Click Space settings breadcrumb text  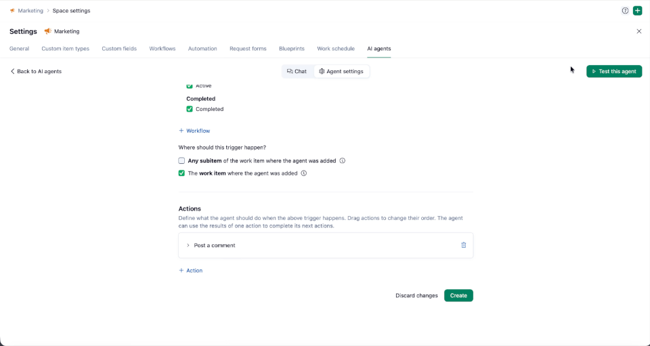tap(71, 11)
